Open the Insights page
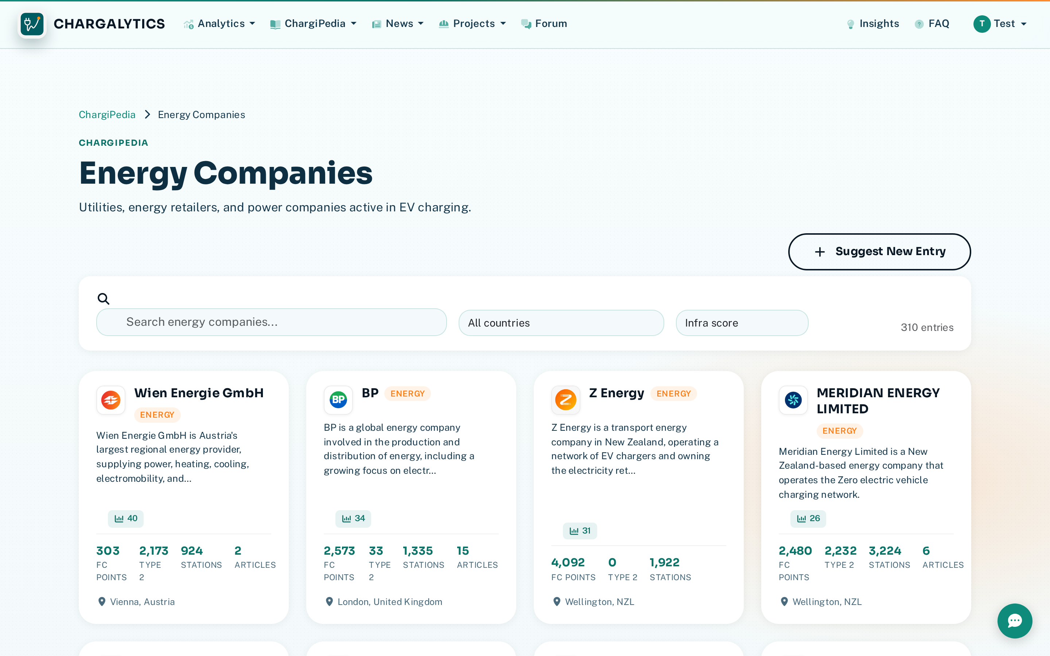The width and height of the screenshot is (1050, 656). click(x=872, y=24)
